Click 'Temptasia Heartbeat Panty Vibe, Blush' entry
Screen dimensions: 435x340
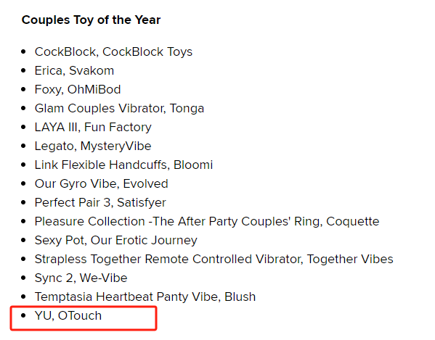[x=145, y=297]
